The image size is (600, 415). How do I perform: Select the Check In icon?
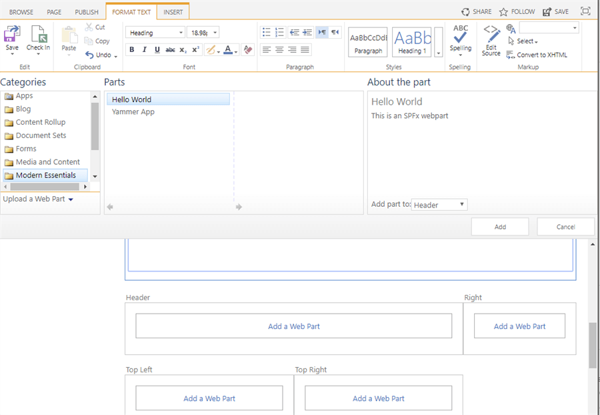38,37
